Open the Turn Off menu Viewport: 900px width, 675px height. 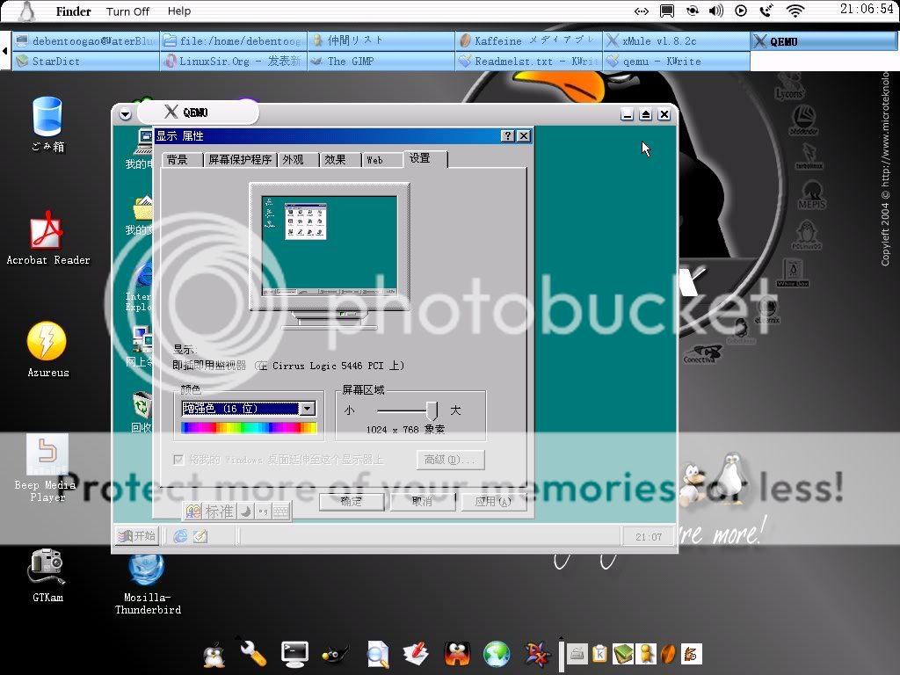(127, 11)
